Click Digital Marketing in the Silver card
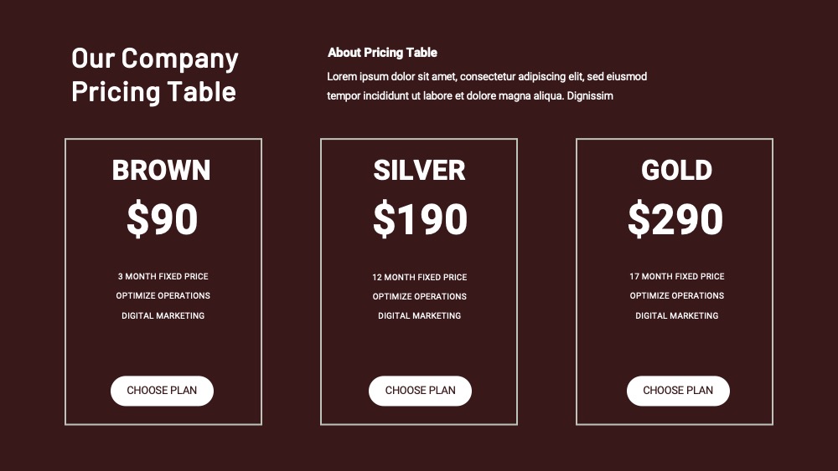Image resolution: width=838 pixels, height=471 pixels. click(420, 315)
